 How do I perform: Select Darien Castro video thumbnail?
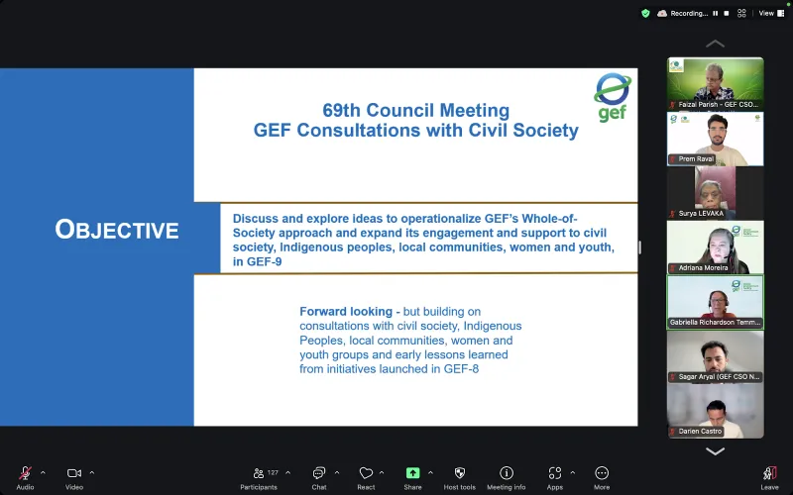click(x=715, y=411)
